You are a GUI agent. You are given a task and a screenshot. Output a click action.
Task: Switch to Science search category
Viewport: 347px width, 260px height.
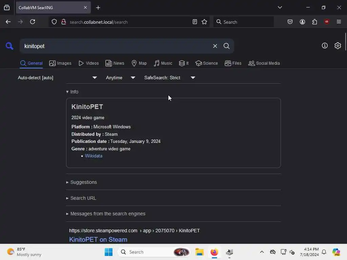pos(206,63)
